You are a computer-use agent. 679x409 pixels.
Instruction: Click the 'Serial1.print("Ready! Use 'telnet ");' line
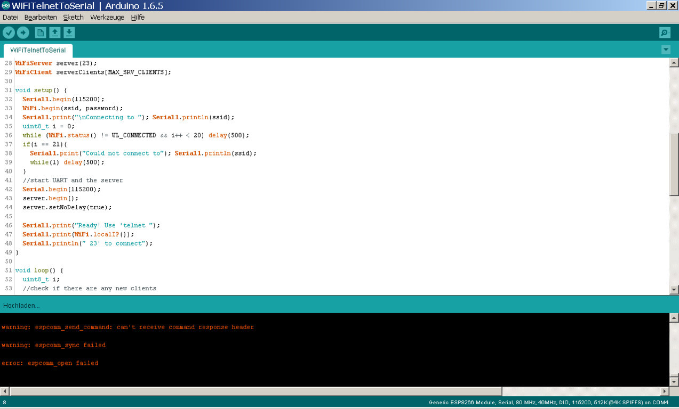click(x=91, y=225)
